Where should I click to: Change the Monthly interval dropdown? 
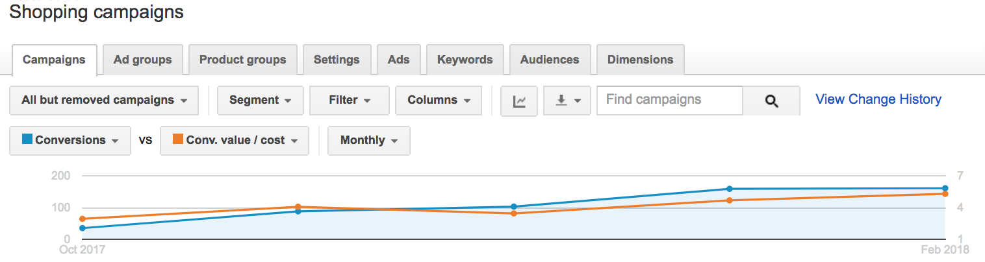369,141
